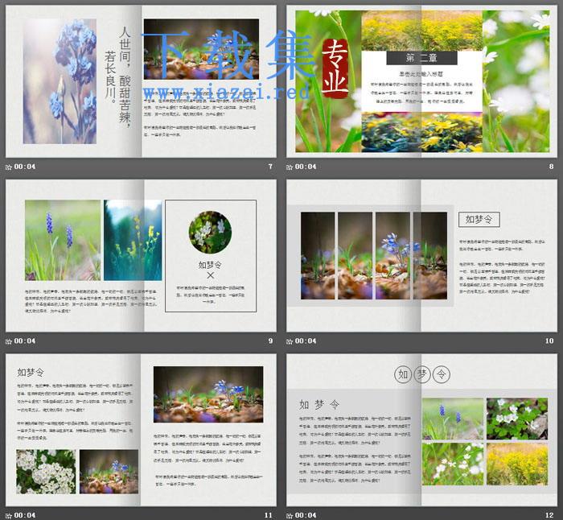Screen dimensions: 563x520
Task: Click the 00:04 timing under slide 8
Action: [x=306, y=167]
